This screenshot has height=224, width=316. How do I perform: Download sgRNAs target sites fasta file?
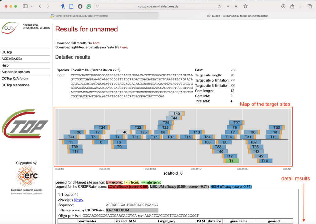123,47
